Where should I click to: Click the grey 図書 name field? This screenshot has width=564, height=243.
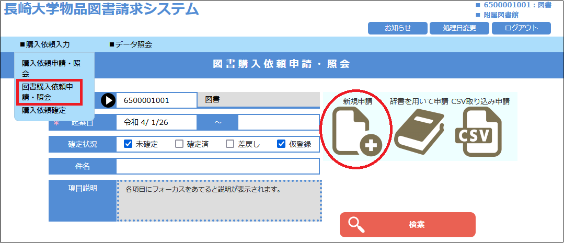[x=258, y=100]
